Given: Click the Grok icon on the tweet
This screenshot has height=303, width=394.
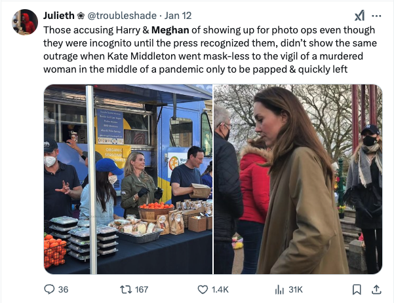Looking at the screenshot, I should pos(359,16).
